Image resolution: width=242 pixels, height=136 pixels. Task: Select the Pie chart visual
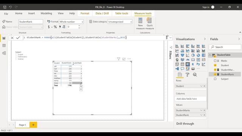193,55
